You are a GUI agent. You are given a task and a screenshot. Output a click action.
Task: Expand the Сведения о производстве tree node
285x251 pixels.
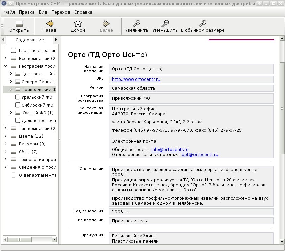[6, 167]
